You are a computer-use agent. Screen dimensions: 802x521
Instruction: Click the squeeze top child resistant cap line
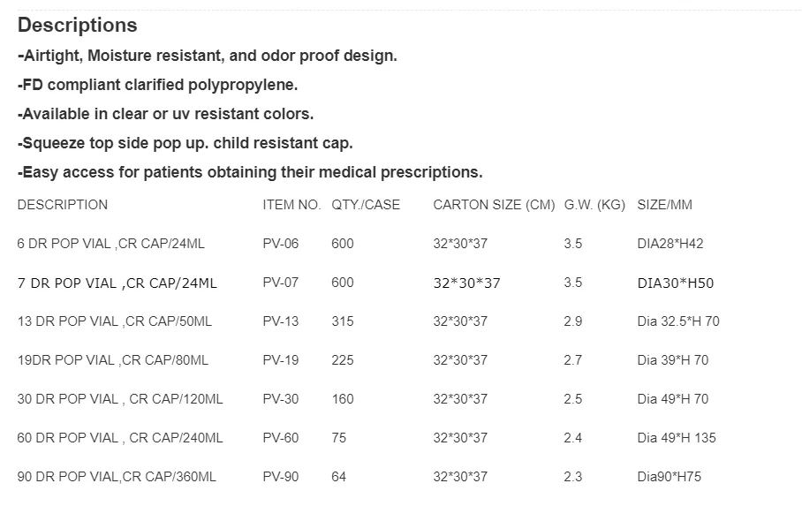(185, 143)
